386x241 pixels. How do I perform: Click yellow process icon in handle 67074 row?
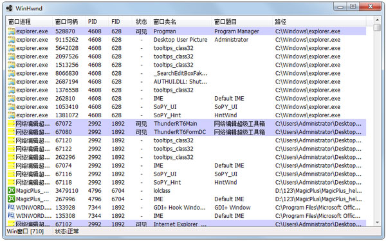[12, 166]
